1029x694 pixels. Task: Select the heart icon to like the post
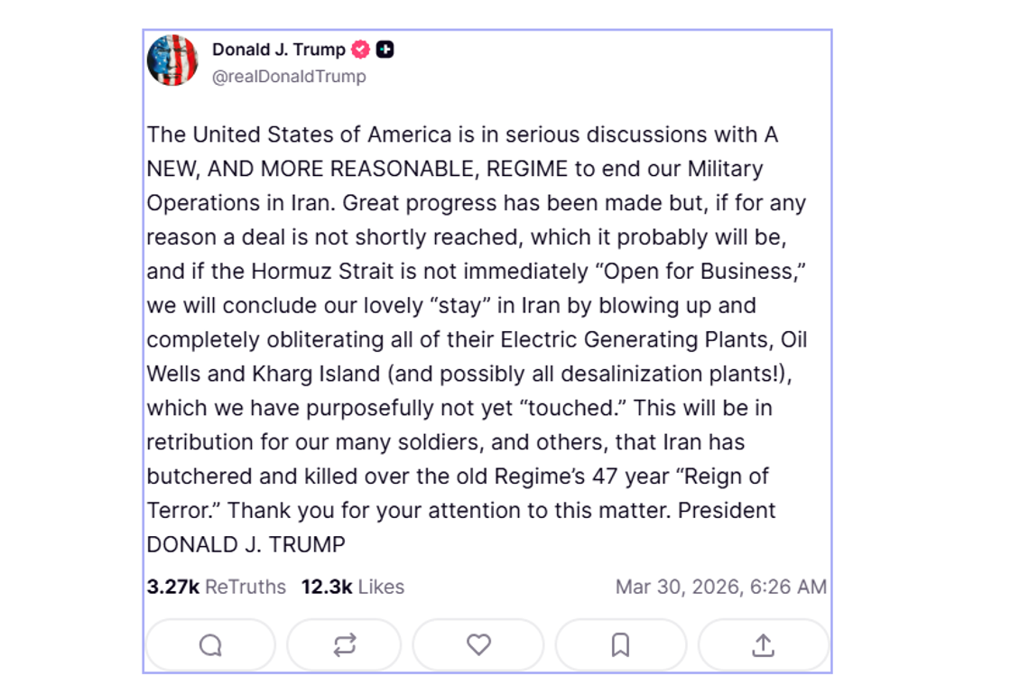point(478,644)
